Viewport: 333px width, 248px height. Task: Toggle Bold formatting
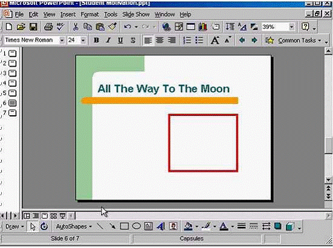(96, 40)
